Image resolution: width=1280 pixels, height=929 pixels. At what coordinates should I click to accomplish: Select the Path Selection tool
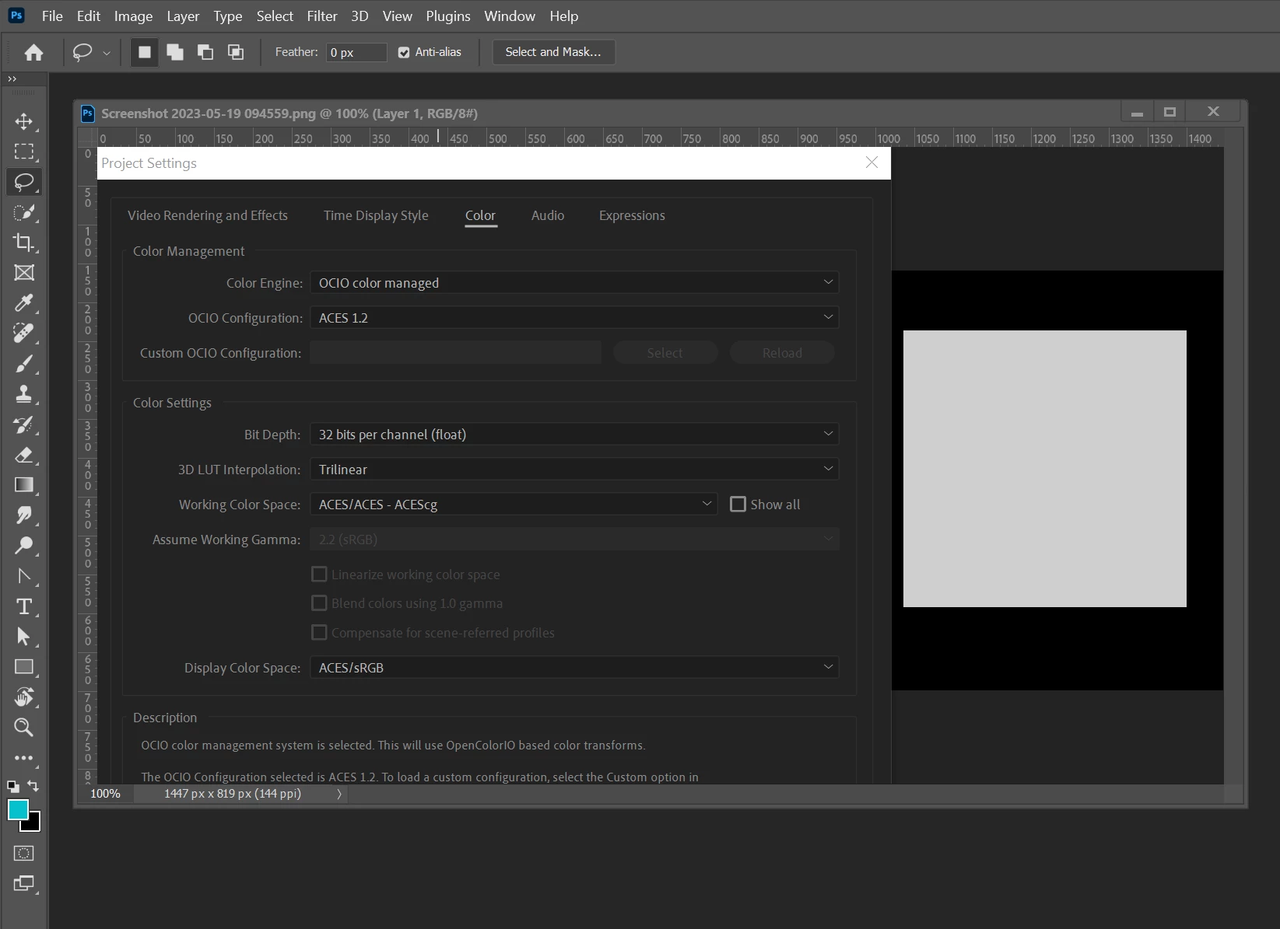click(24, 637)
